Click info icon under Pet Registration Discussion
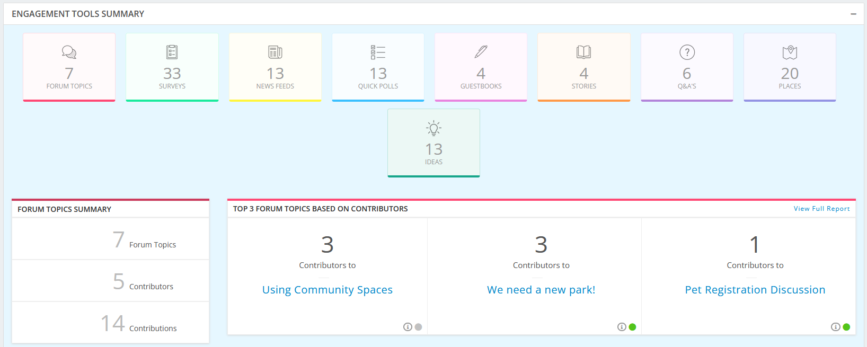This screenshot has height=347, width=867. 835,327
